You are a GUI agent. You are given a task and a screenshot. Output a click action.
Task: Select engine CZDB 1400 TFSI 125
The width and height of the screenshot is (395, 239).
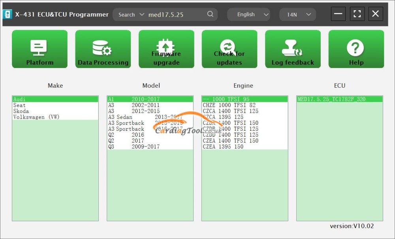pyautogui.click(x=245, y=129)
